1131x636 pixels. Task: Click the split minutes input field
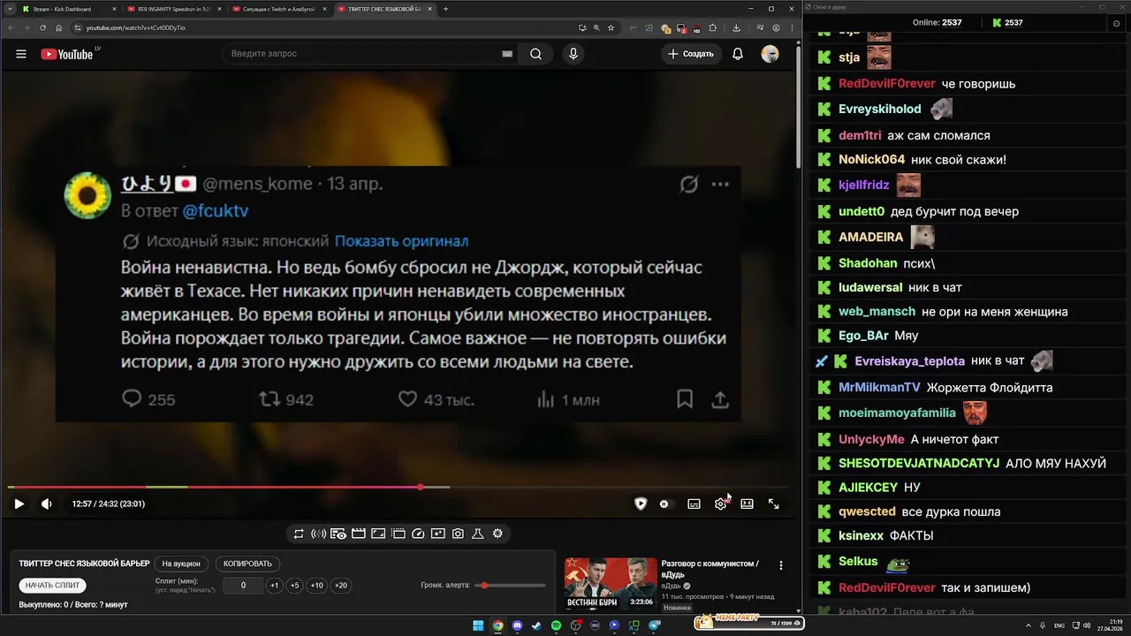[x=243, y=585]
